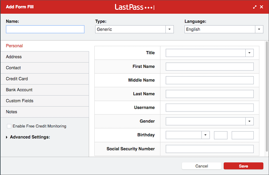Click the 'Add Form Fill' title text
Viewport: 269px width, 175px height.
tap(20, 7)
